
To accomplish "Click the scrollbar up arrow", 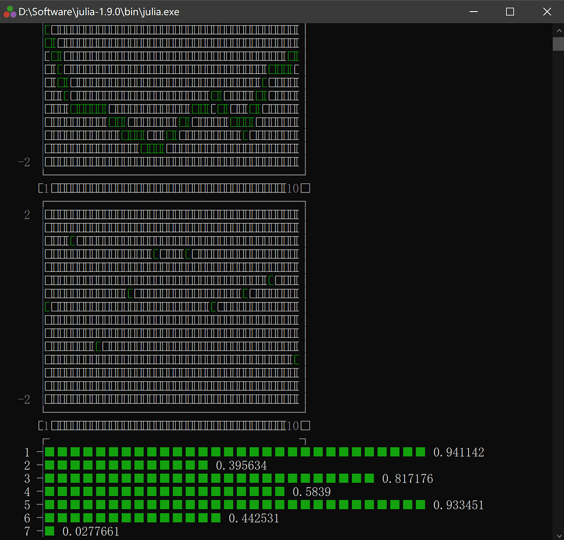I will pos(558,30).
